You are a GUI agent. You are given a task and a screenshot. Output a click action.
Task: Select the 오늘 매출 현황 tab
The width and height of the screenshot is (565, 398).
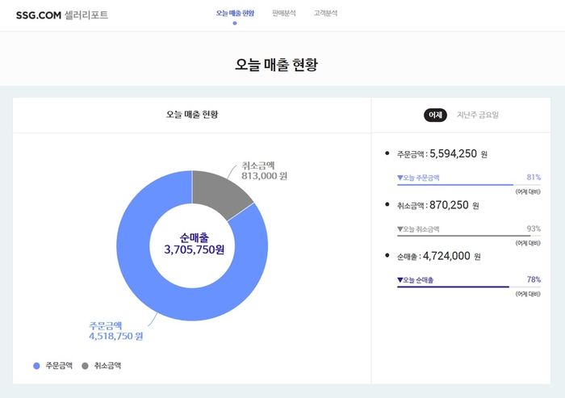click(235, 14)
